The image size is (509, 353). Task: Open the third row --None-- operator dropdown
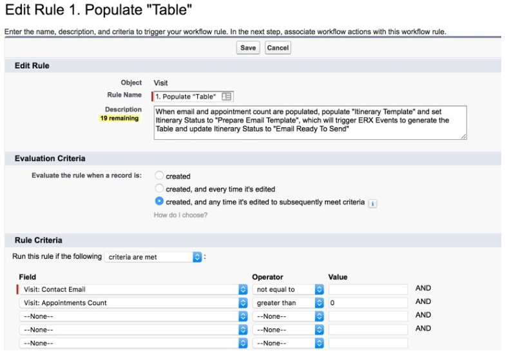click(x=288, y=316)
